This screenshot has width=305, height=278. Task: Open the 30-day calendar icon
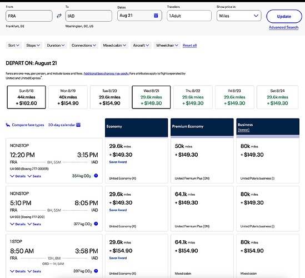click(78, 125)
